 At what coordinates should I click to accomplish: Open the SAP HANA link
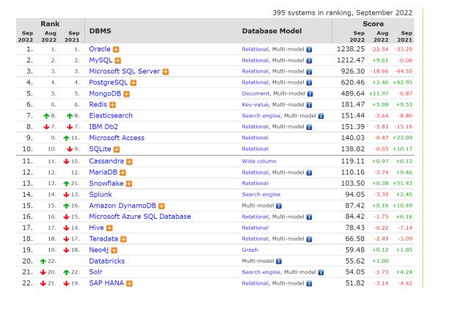point(106,283)
